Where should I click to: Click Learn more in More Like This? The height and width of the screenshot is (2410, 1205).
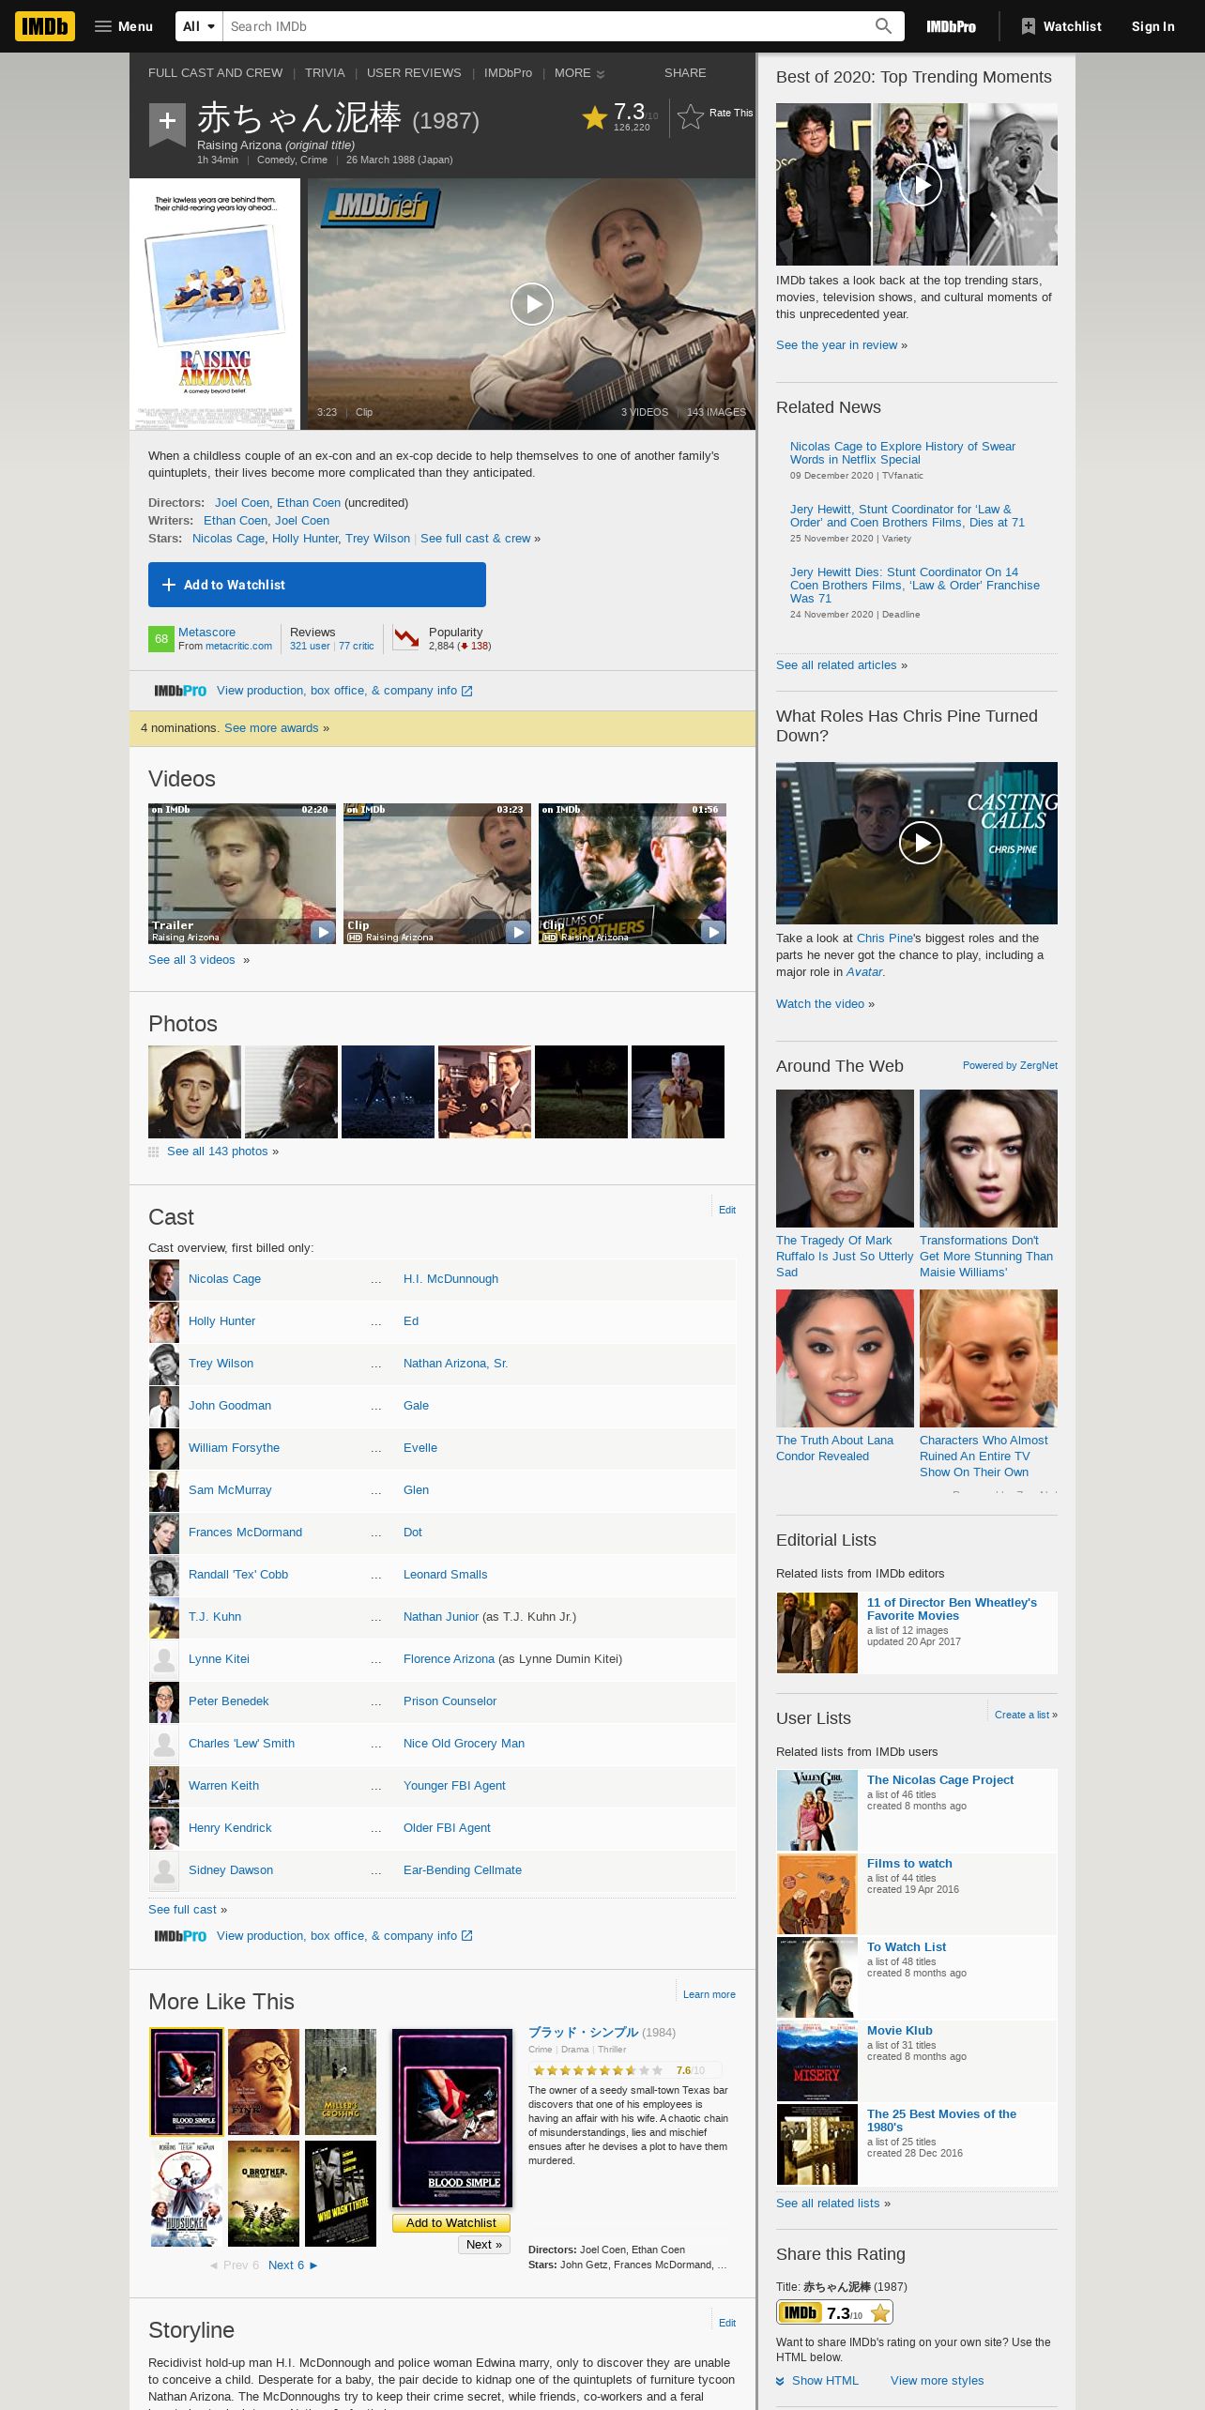tap(709, 1994)
